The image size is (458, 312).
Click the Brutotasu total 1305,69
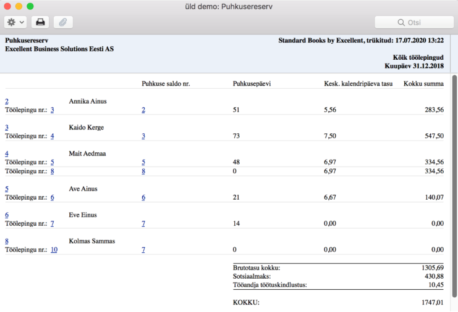432,268
